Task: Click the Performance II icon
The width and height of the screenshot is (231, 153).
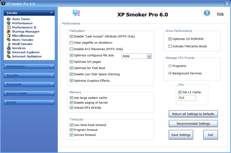Action: [9, 27]
